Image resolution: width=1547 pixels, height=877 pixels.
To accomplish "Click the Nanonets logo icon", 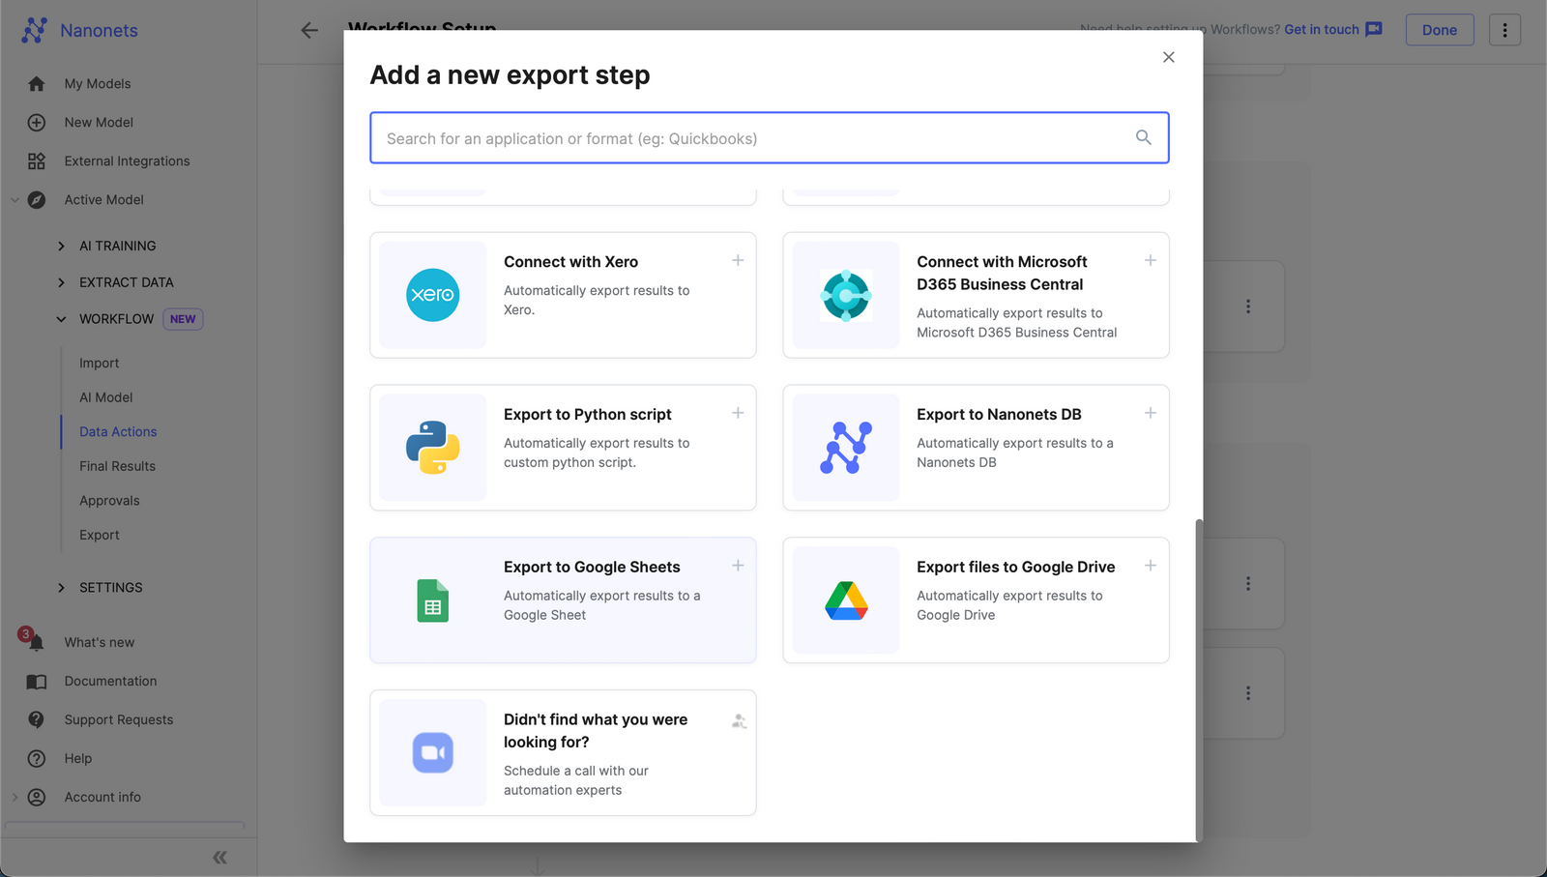I will pyautogui.click(x=34, y=30).
